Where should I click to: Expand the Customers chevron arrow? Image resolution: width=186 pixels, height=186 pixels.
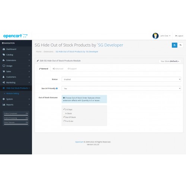29,77
